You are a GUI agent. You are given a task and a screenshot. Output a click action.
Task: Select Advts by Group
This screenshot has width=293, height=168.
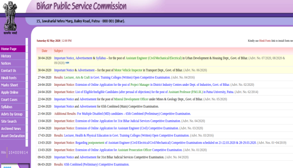tap(13, 114)
